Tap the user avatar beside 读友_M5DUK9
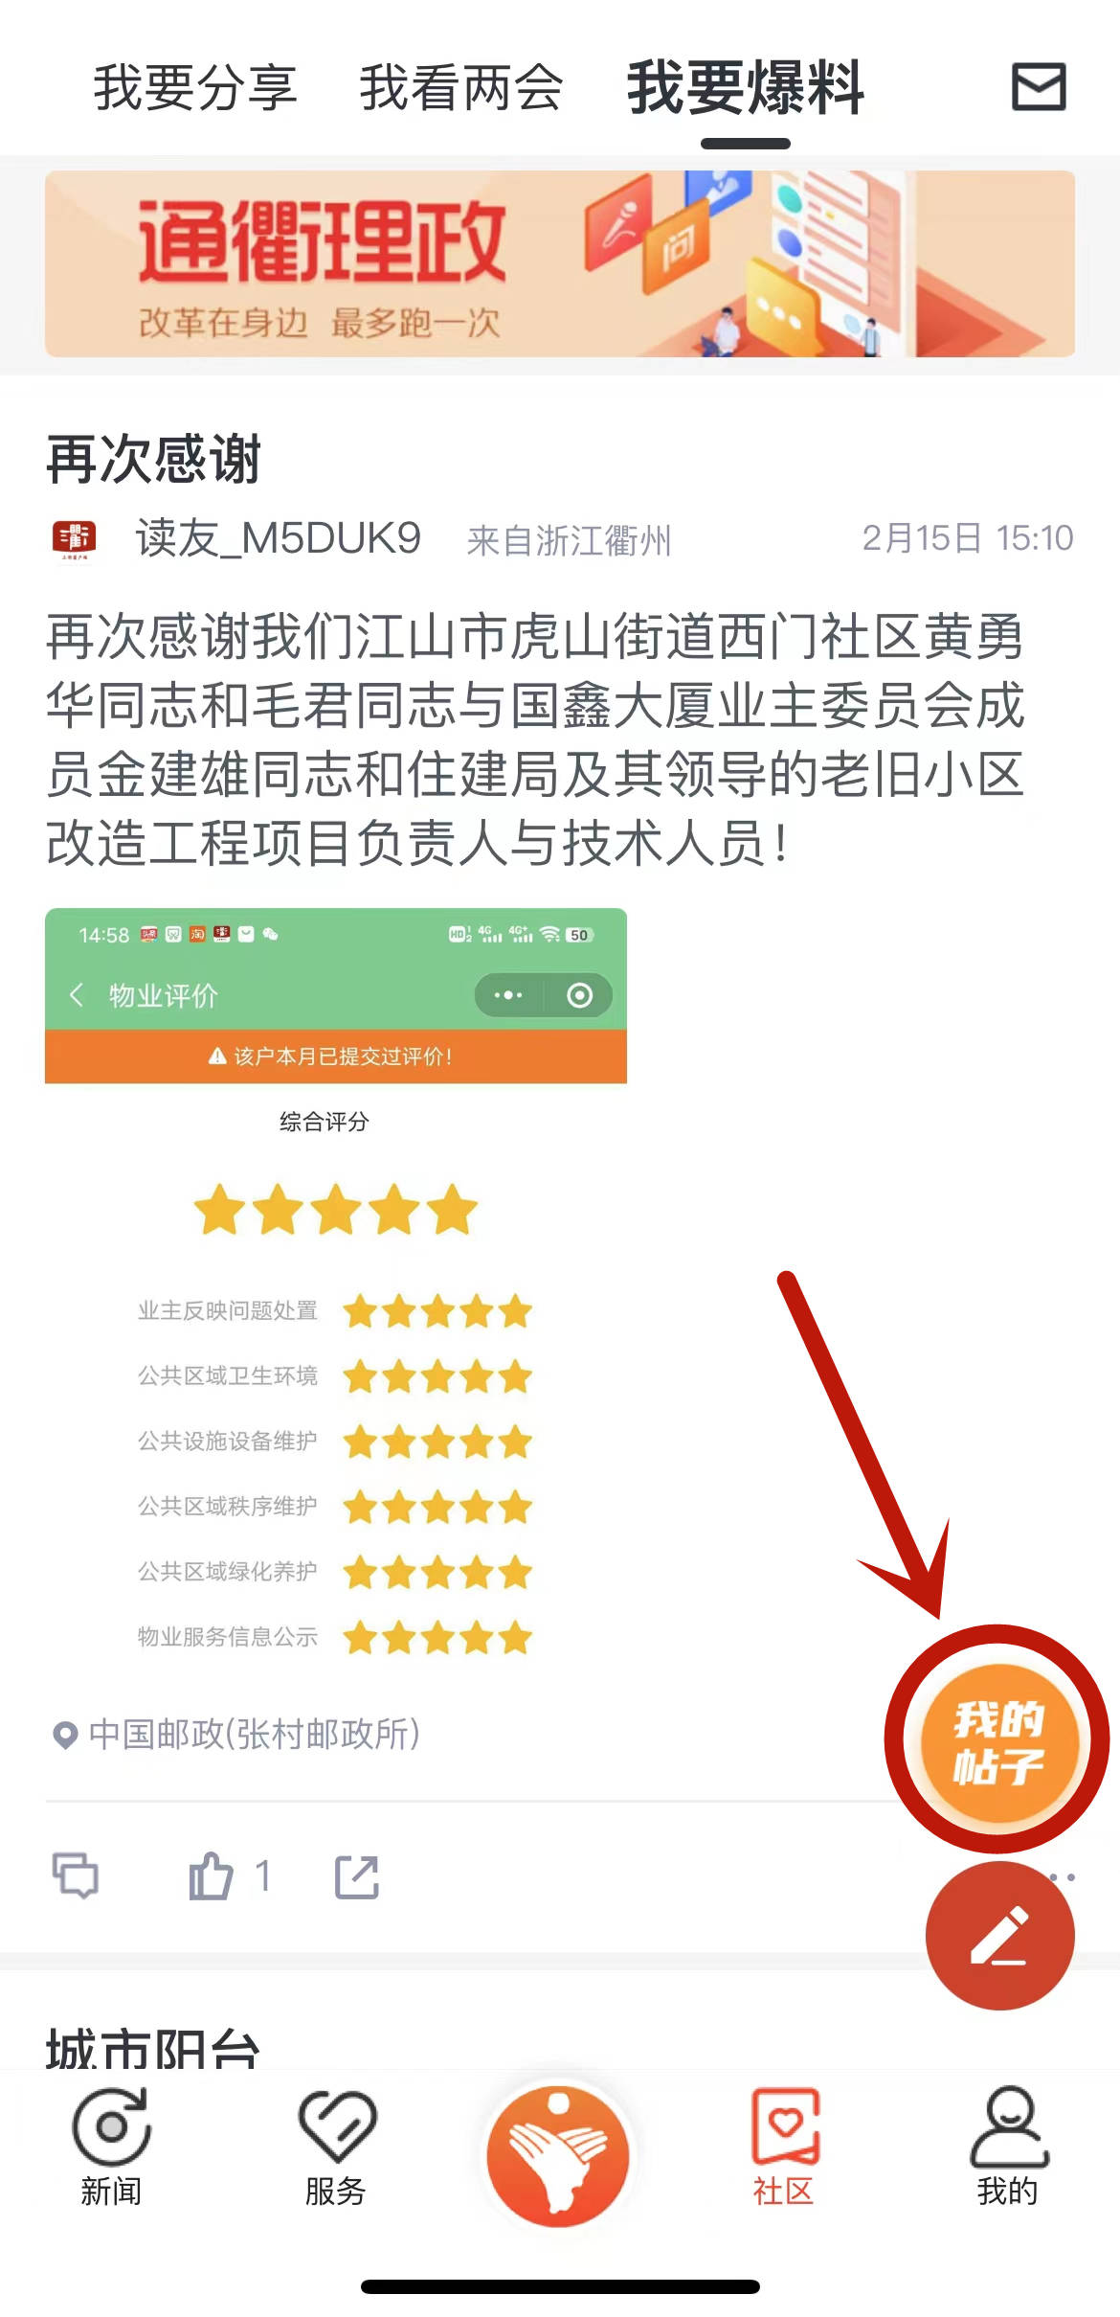The width and height of the screenshot is (1120, 2317). [x=74, y=539]
